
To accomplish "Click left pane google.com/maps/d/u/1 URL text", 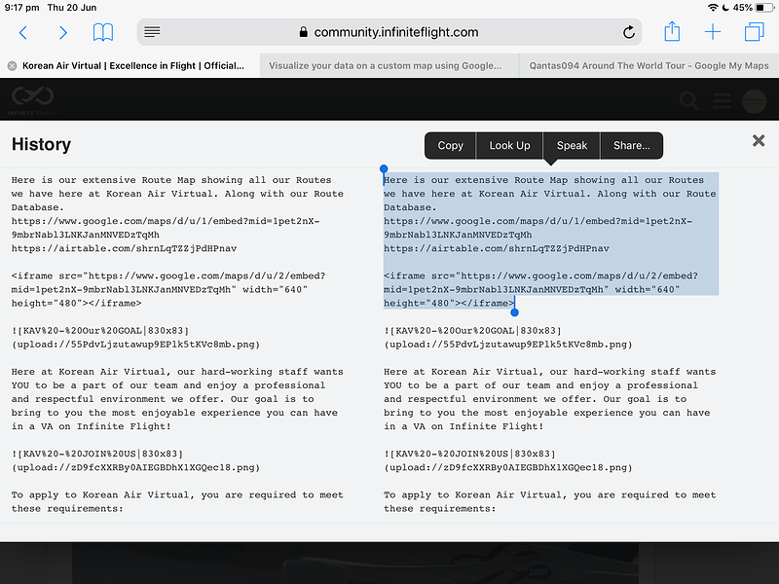I will (166, 228).
